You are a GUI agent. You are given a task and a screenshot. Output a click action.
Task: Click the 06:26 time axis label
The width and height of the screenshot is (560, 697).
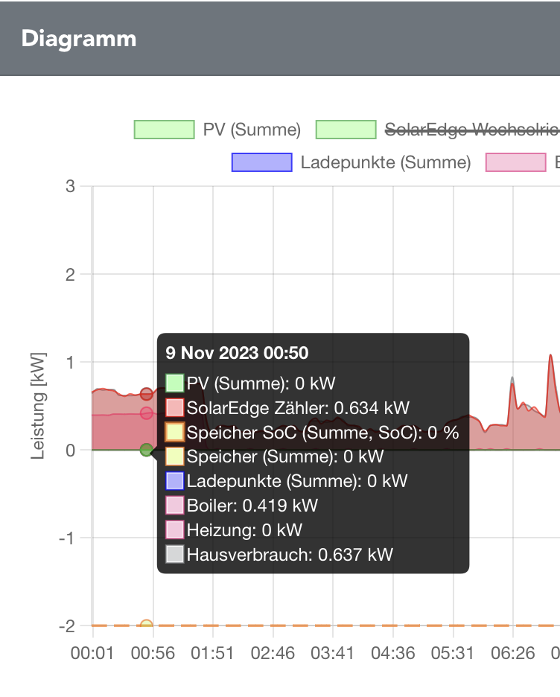click(512, 653)
